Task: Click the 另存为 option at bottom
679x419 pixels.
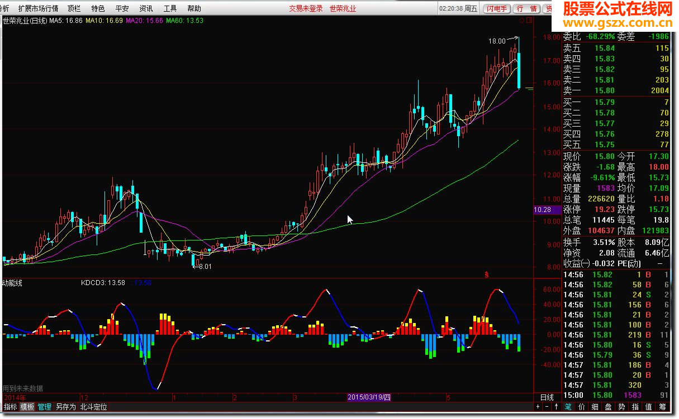Action: click(65, 407)
